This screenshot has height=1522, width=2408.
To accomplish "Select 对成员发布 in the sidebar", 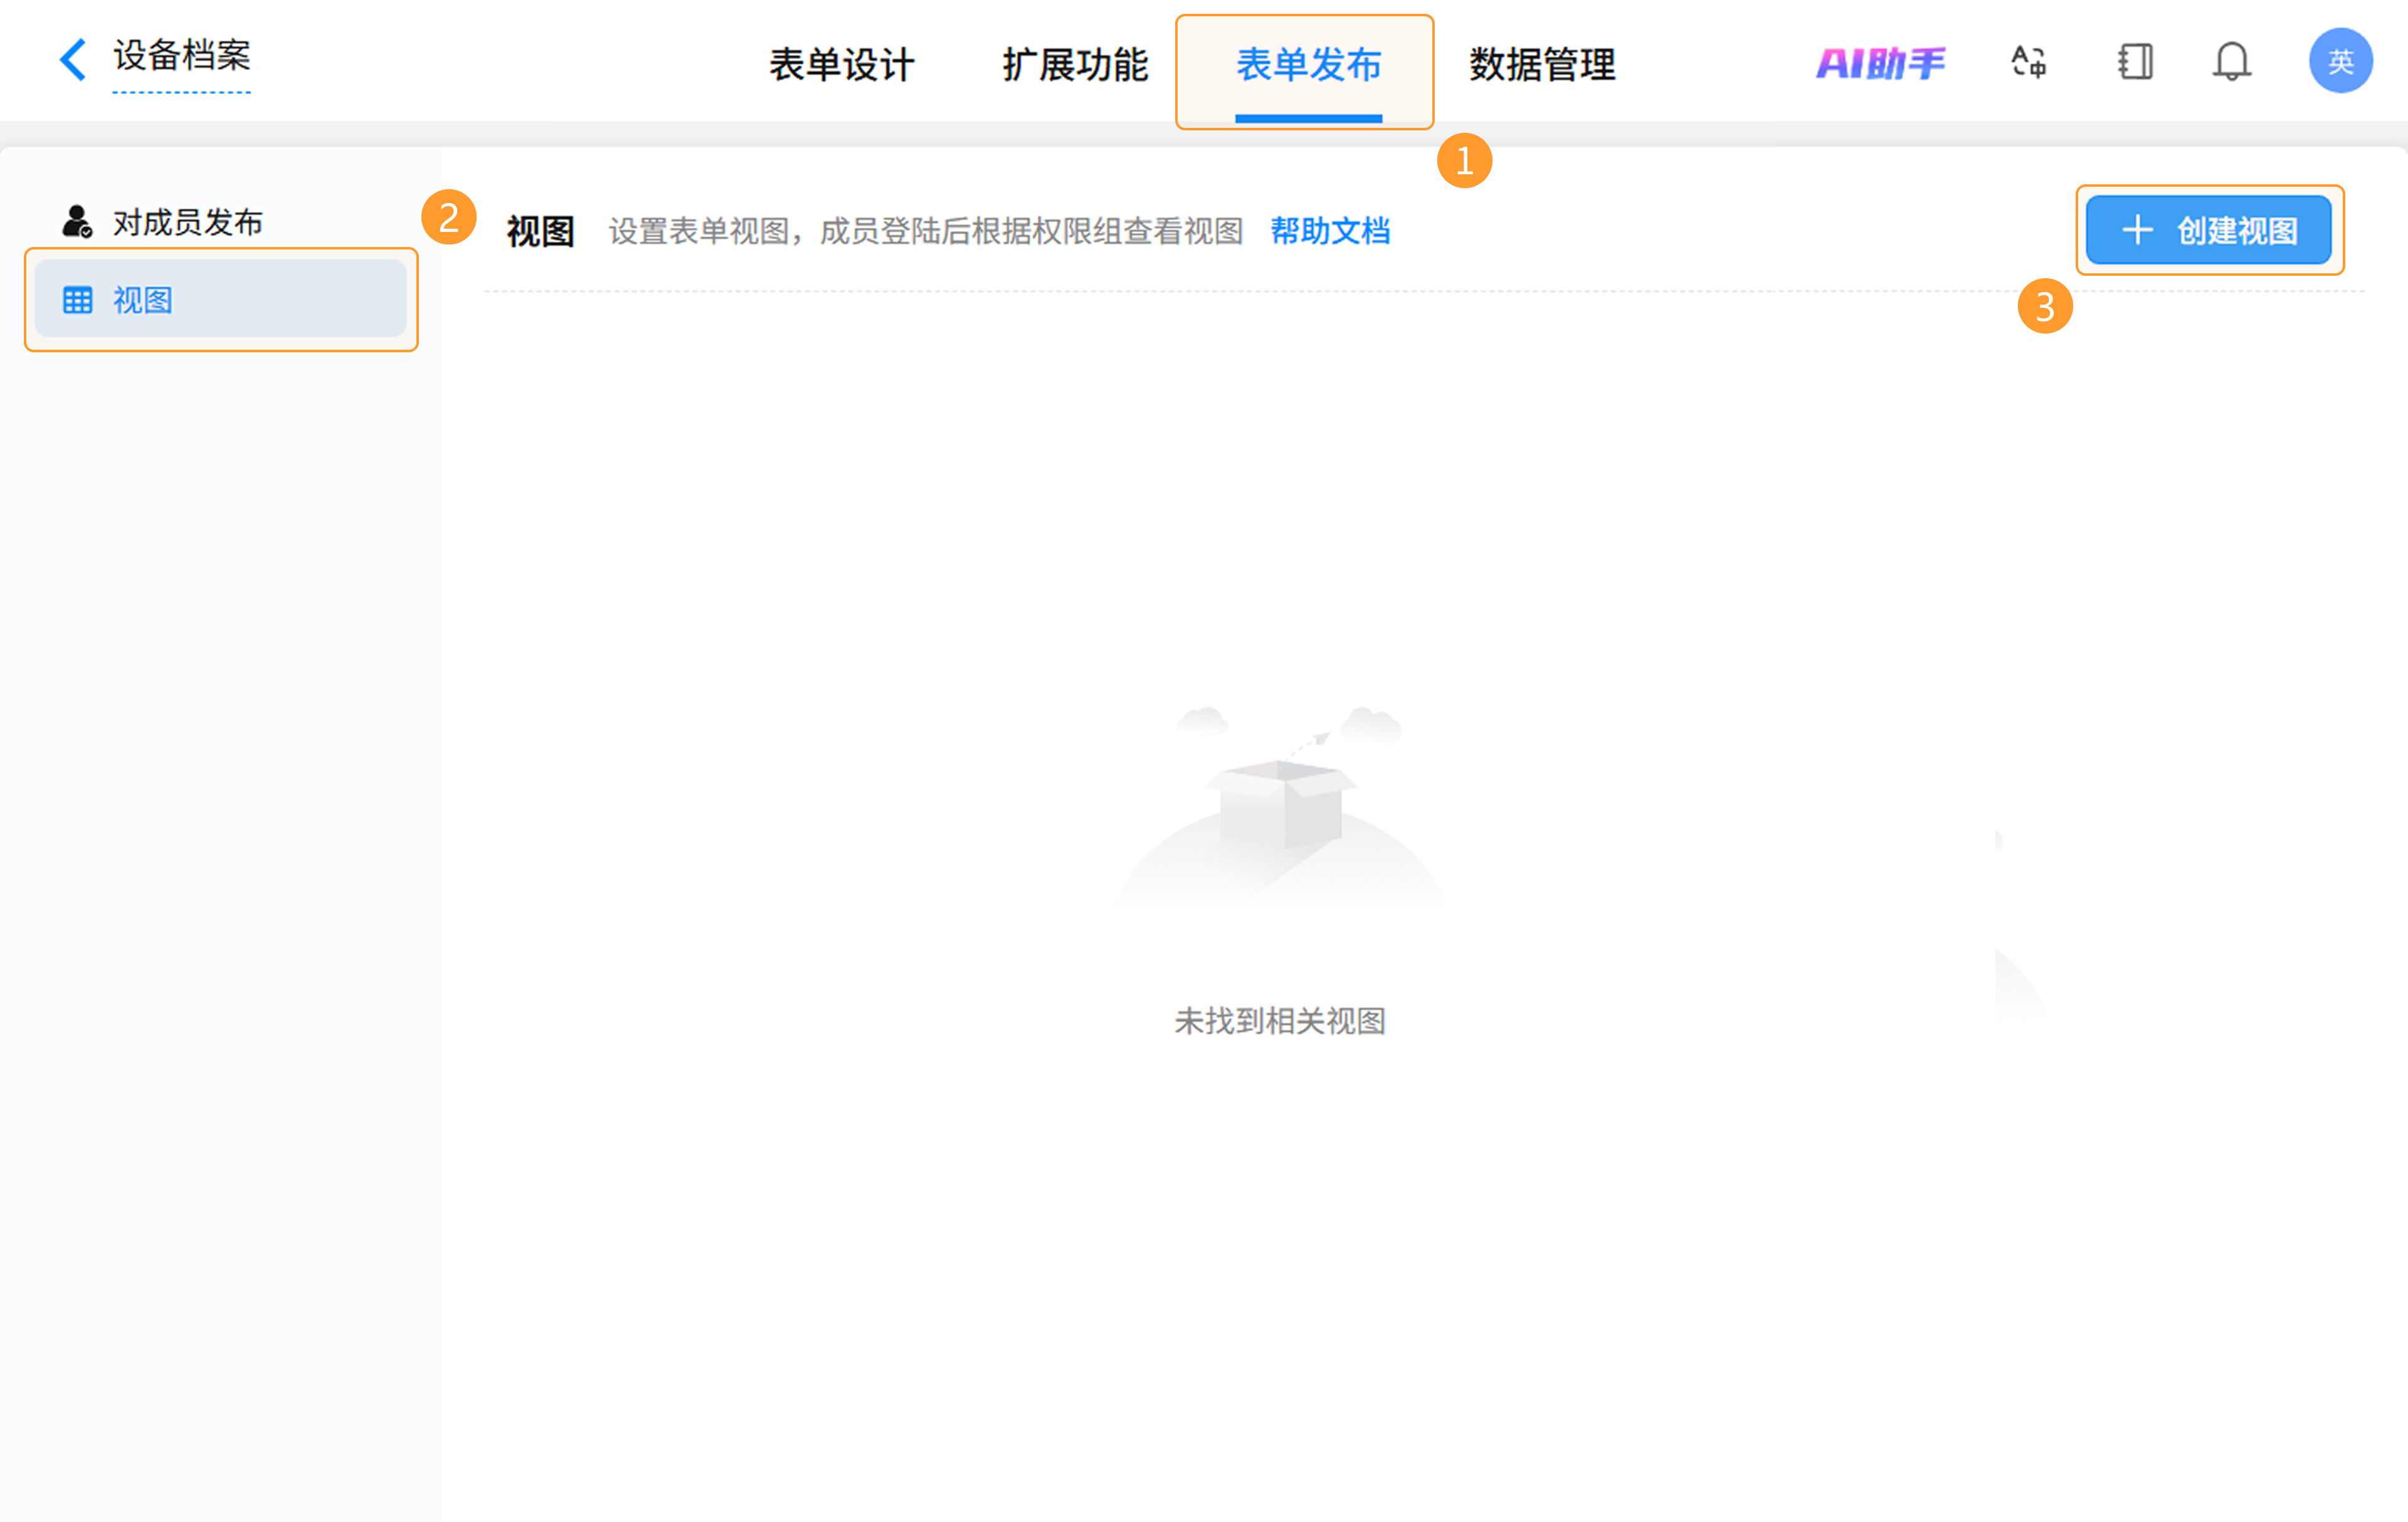I will [188, 222].
